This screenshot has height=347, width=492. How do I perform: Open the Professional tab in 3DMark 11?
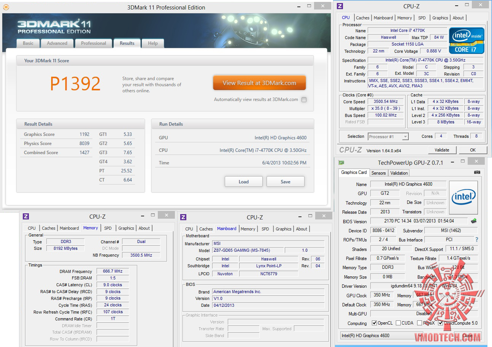click(x=94, y=43)
